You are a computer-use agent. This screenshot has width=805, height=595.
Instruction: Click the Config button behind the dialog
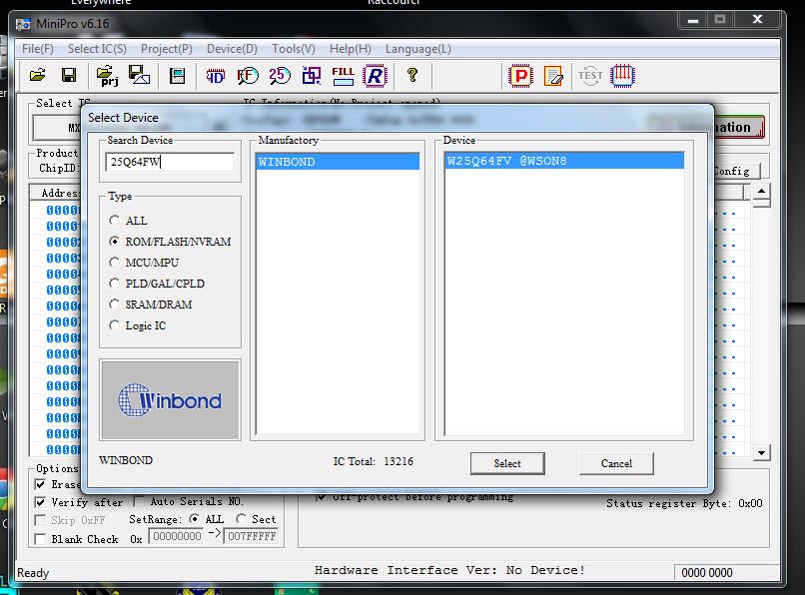pos(735,171)
